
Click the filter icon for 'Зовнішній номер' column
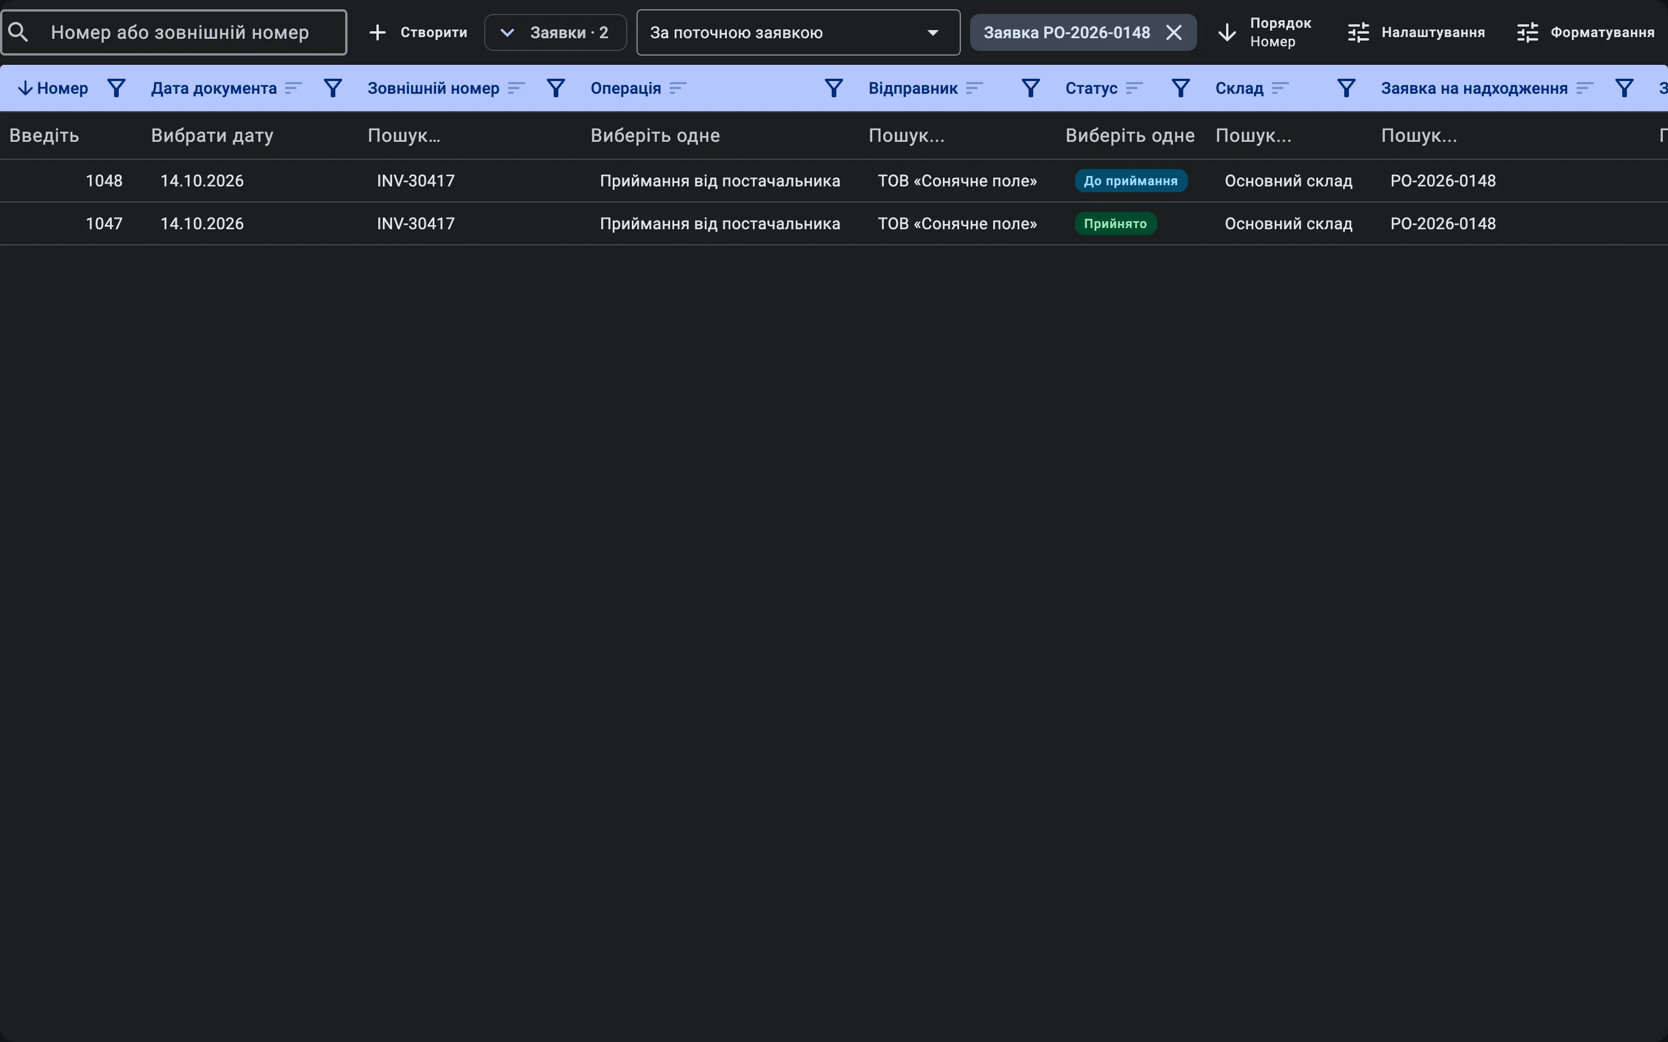click(555, 88)
